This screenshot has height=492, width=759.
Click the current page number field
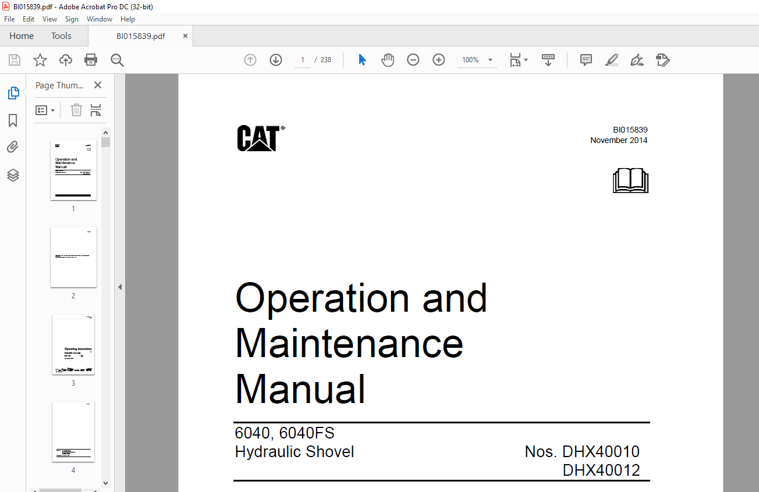coord(303,60)
